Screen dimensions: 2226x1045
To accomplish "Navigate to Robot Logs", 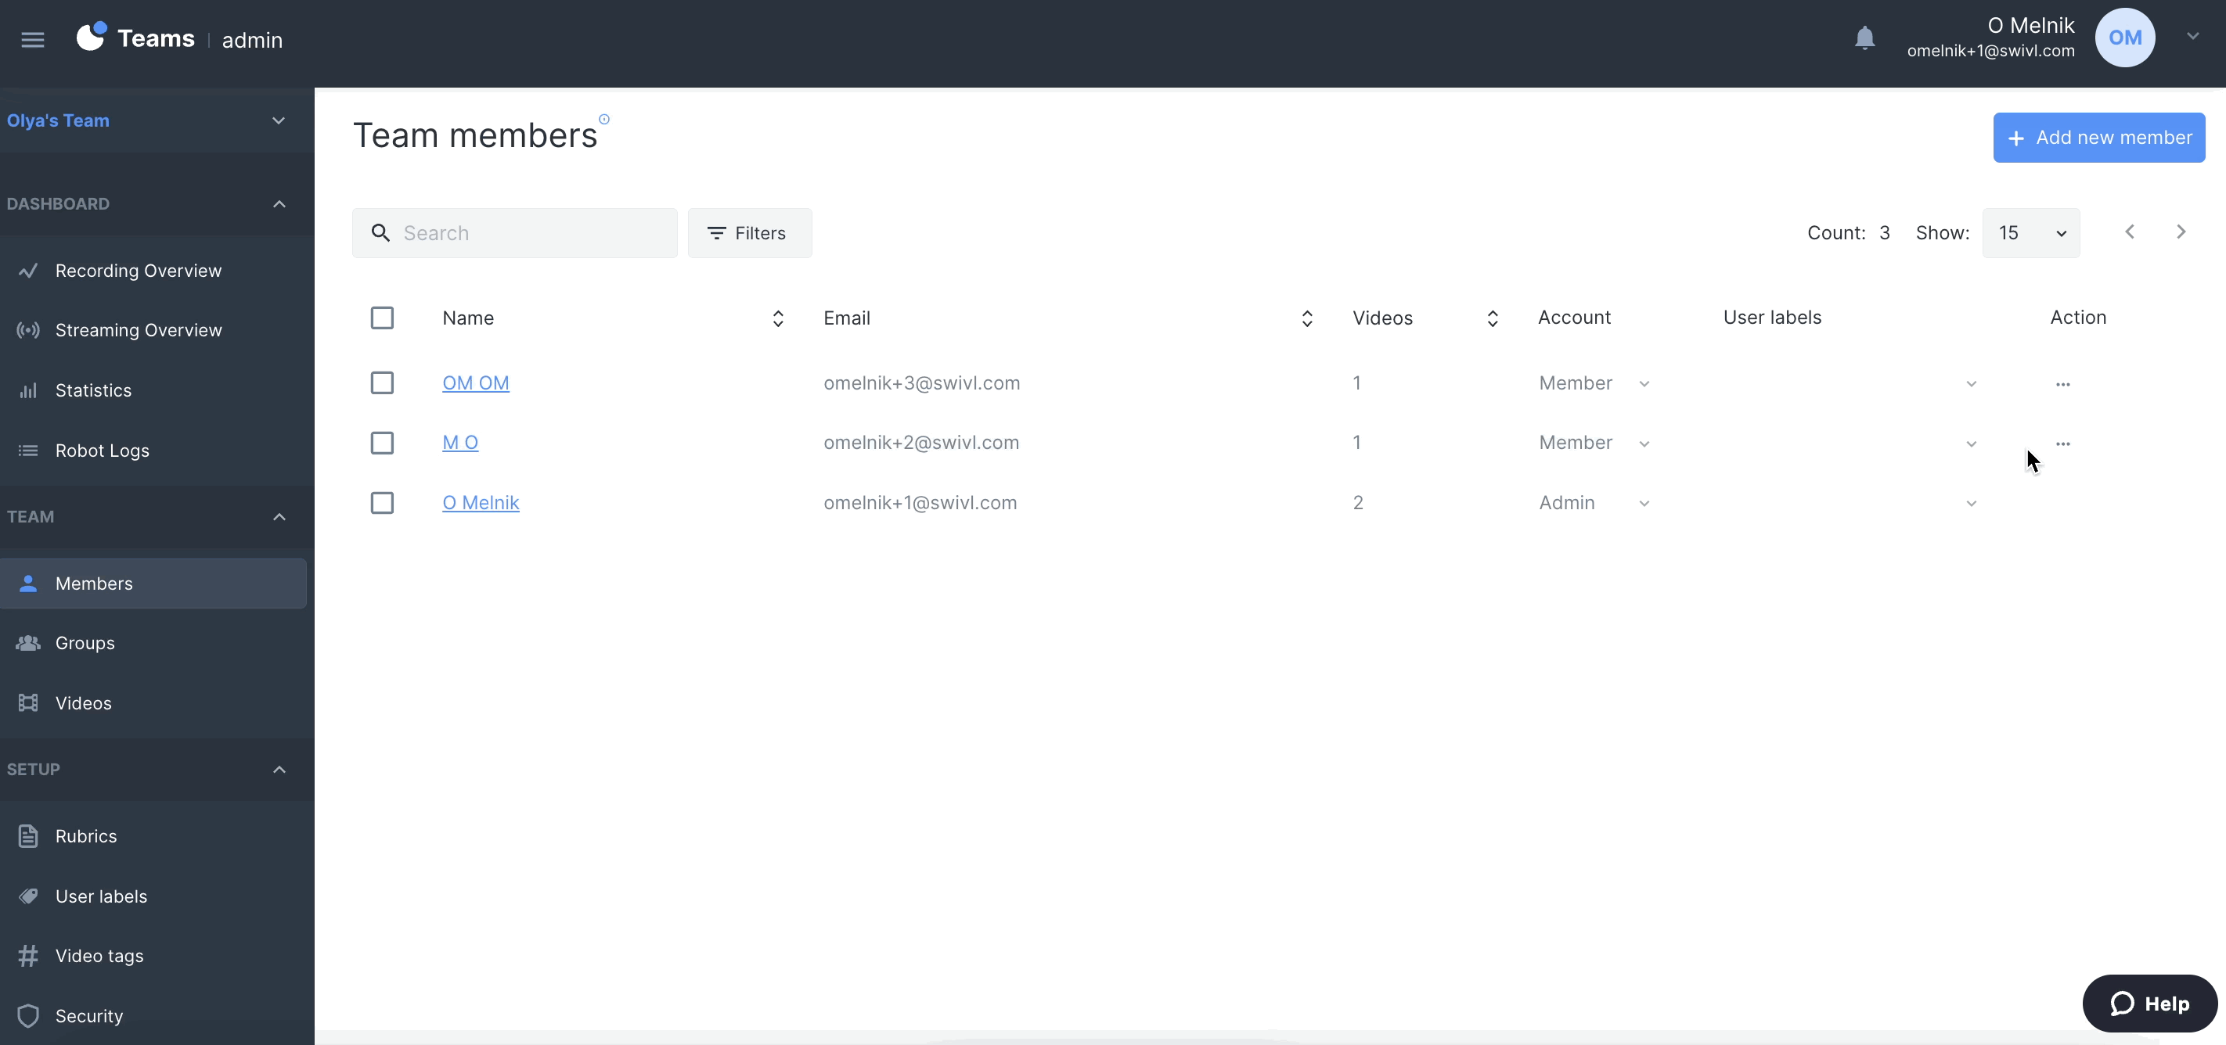I will pos(102,451).
